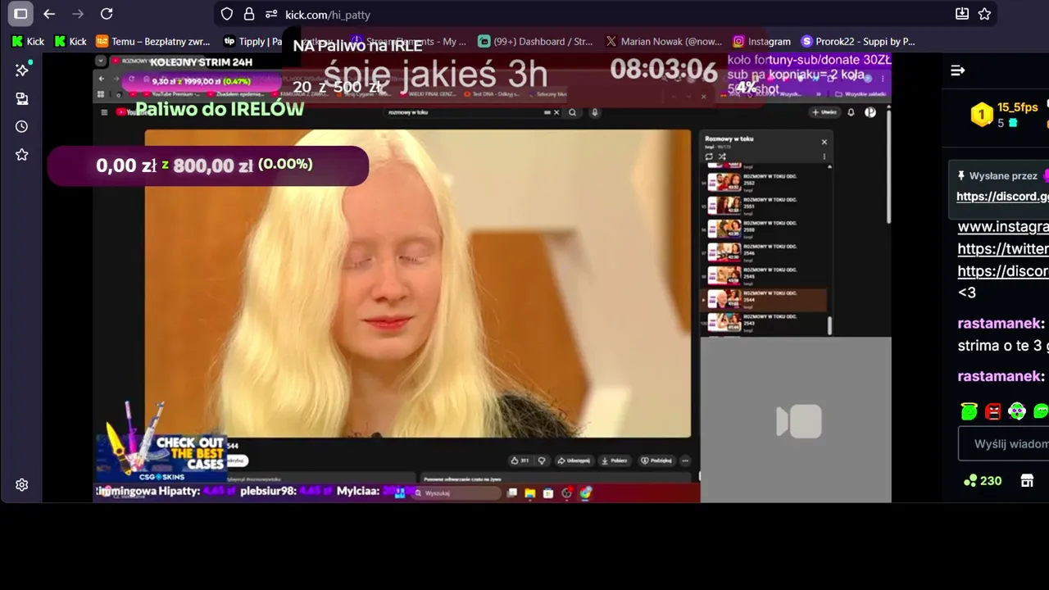Open the tracking protection shield
Viewport: 1049px width, 590px height.
tap(227, 14)
